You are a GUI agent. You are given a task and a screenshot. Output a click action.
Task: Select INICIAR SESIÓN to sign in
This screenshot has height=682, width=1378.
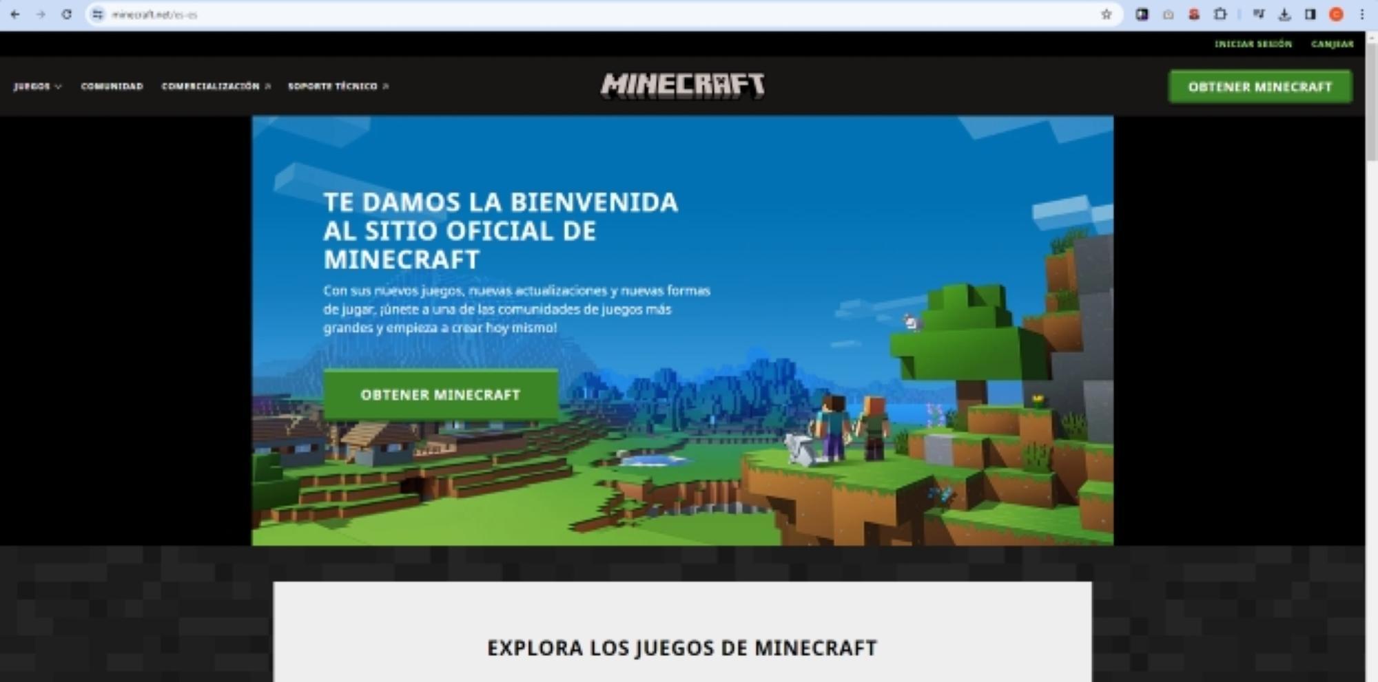click(1254, 43)
